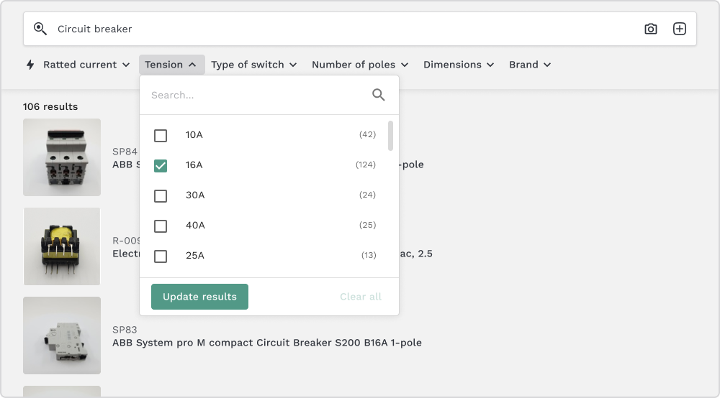The width and height of the screenshot is (720, 398).
Task: Expand the Ratted current filter
Action: 86,65
